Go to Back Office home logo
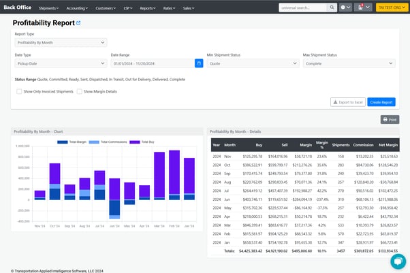Screen dimensions: 410x273 [x=18, y=7]
